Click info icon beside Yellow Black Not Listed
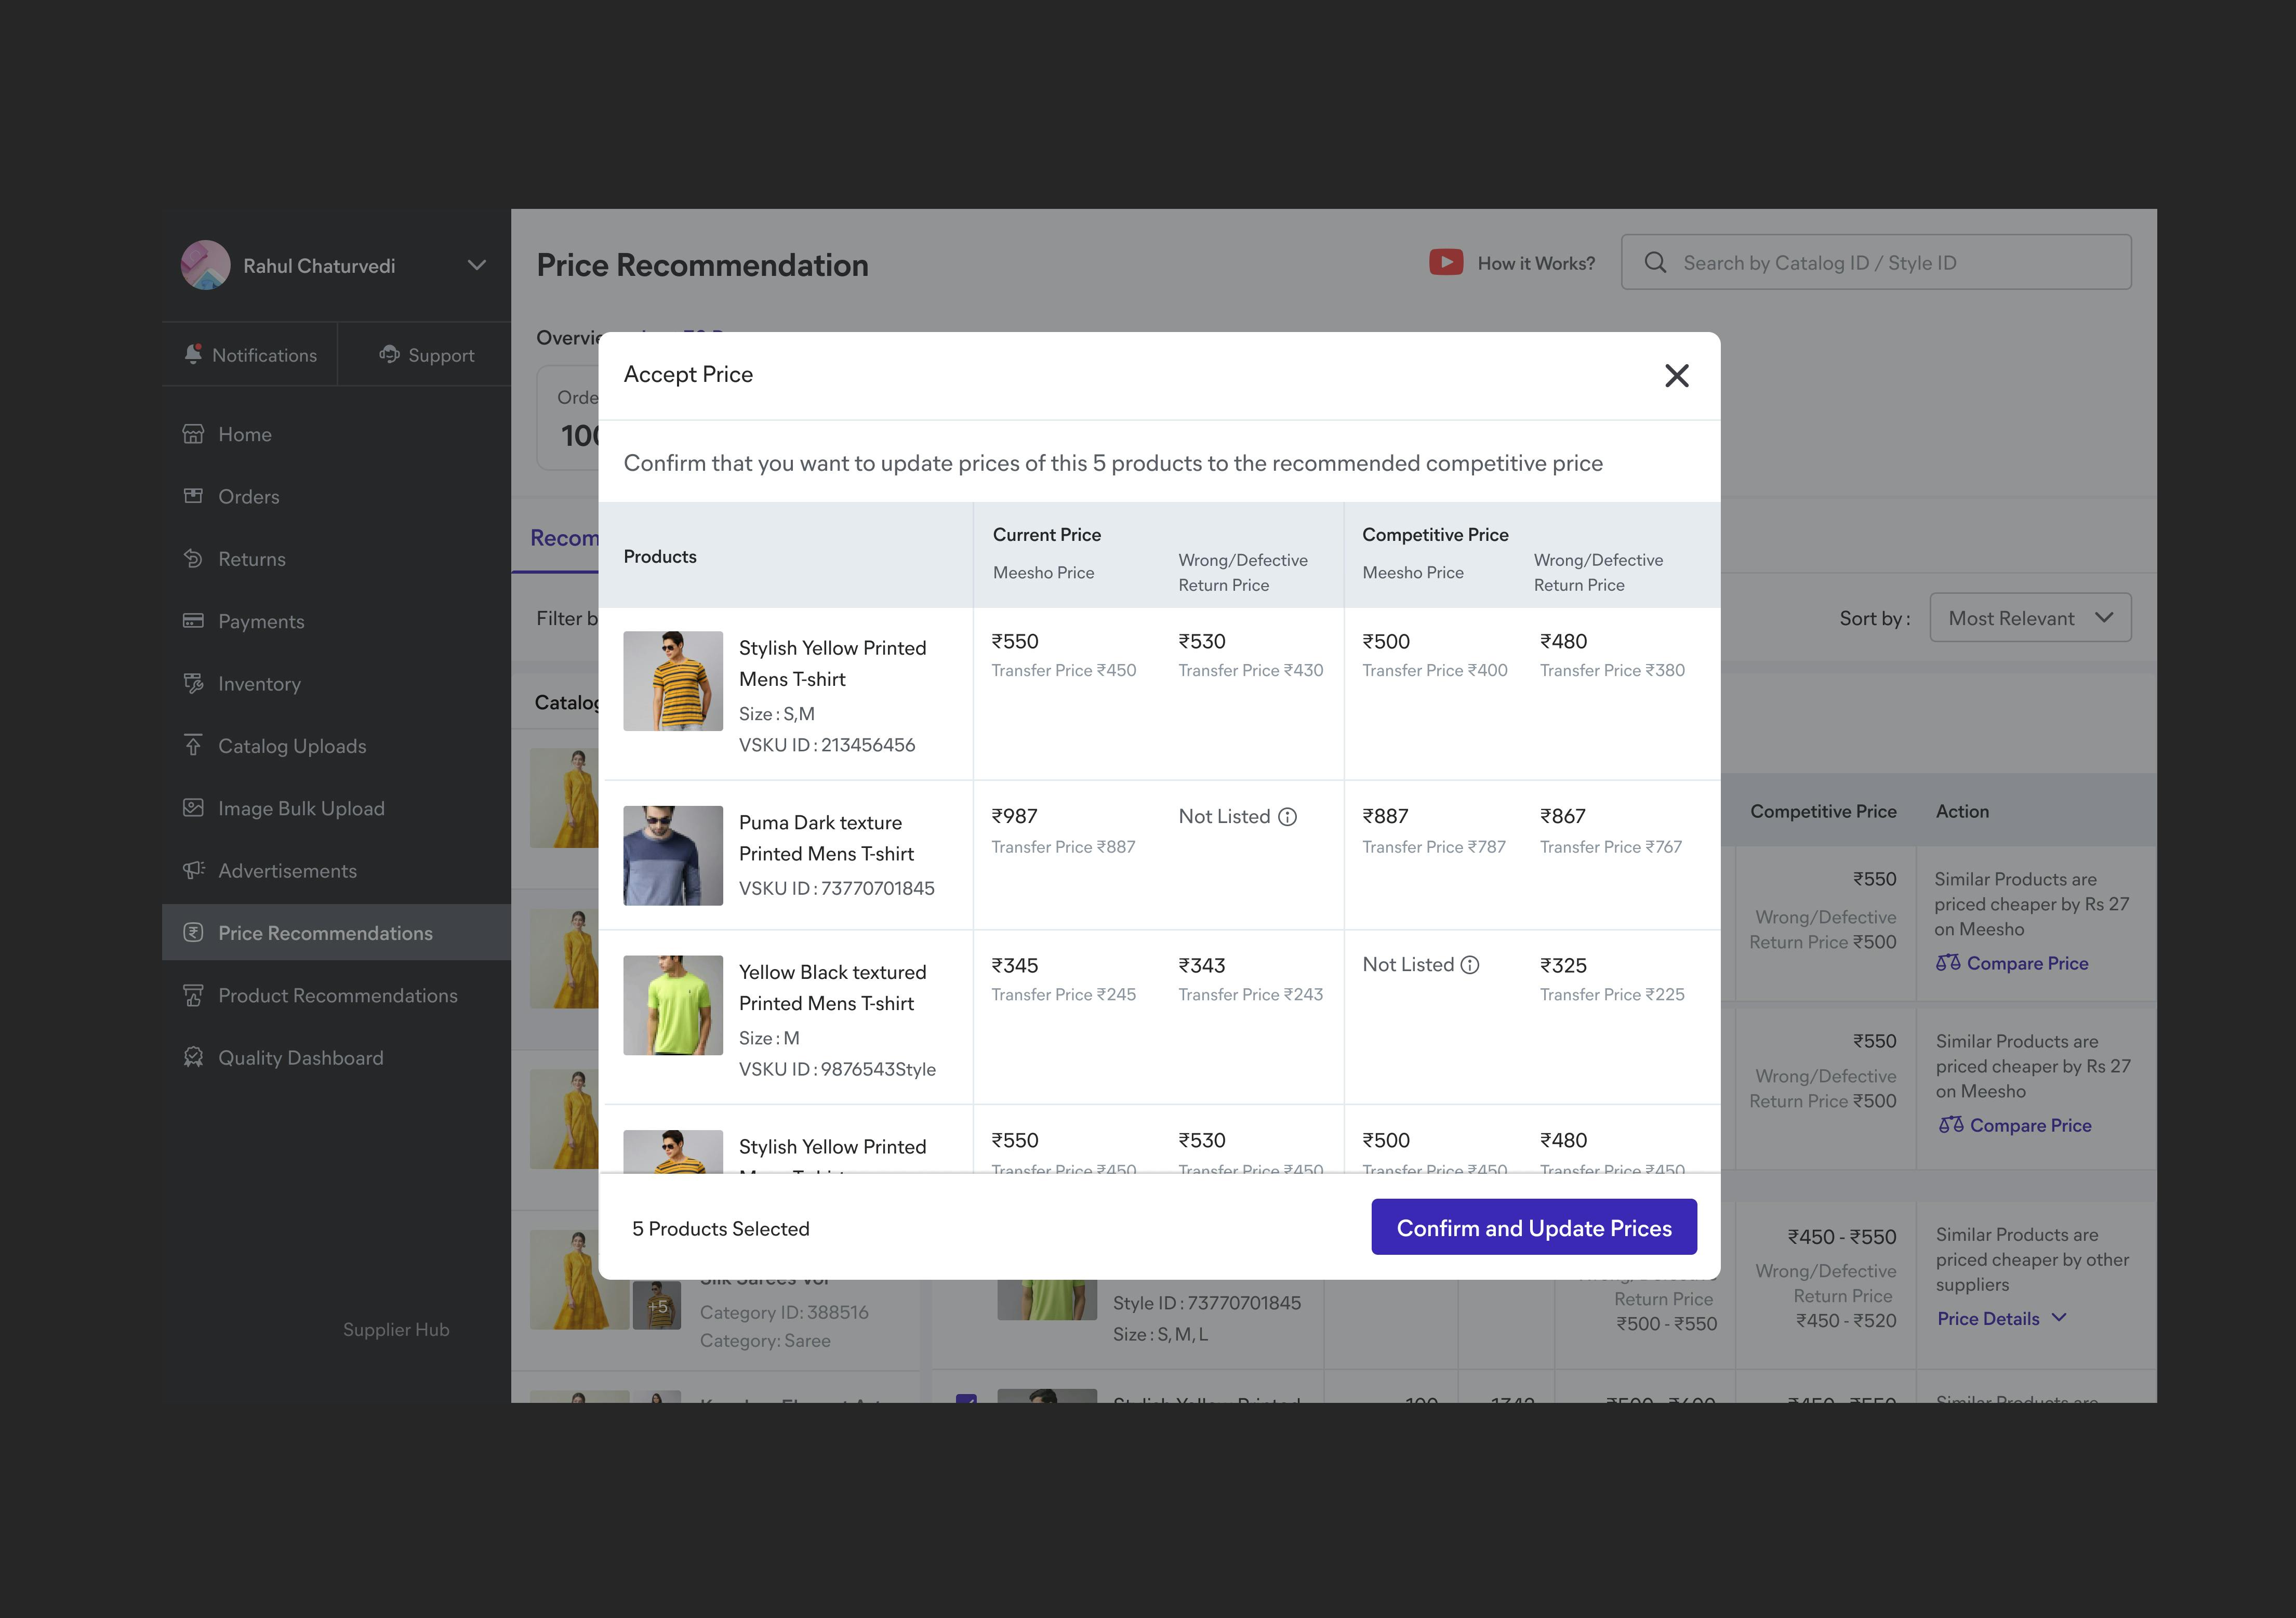2296x1618 pixels. coord(1470,965)
